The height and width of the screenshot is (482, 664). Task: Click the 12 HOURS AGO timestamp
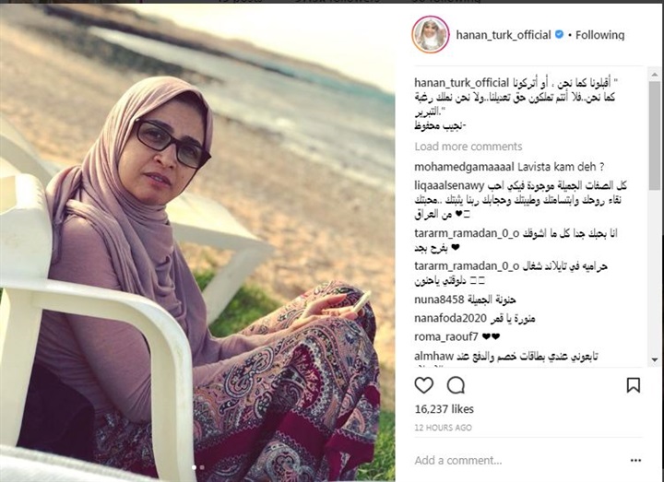(443, 428)
